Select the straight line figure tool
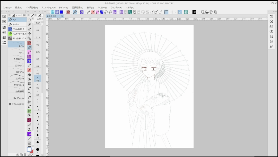Screen dimensions: 278x157 (x=29, y=138)
